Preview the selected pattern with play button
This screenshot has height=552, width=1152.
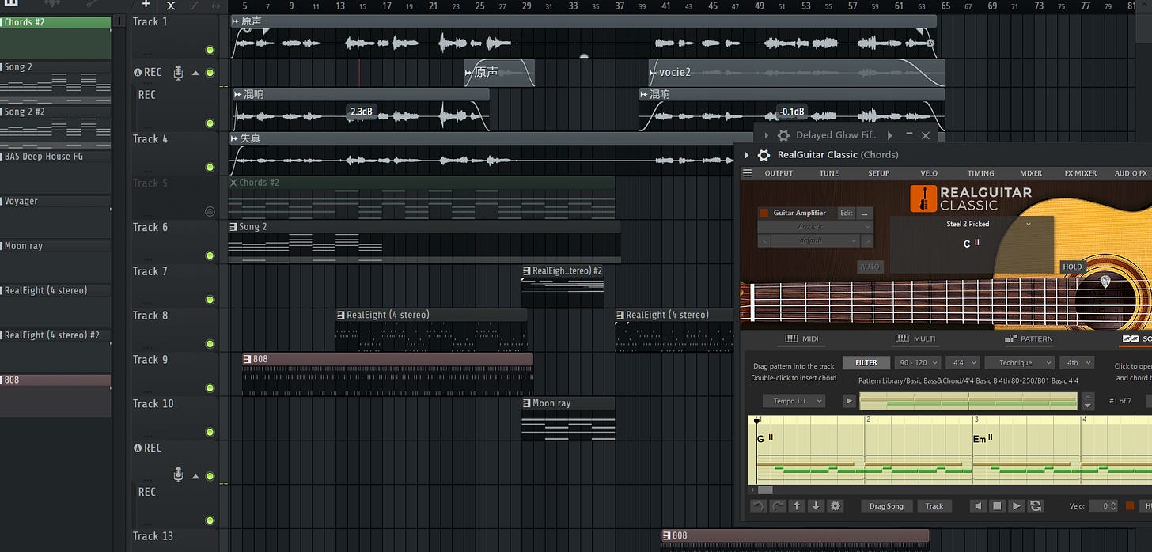pyautogui.click(x=849, y=401)
